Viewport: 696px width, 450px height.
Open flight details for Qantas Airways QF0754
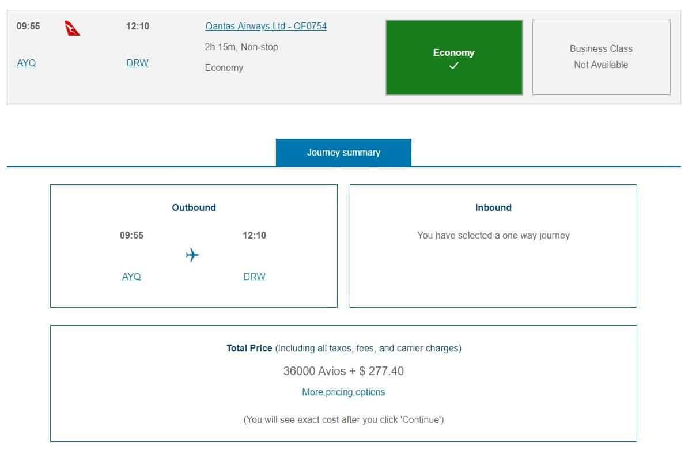pyautogui.click(x=265, y=26)
